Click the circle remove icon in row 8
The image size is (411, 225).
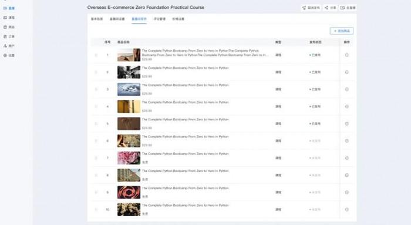tap(346, 175)
